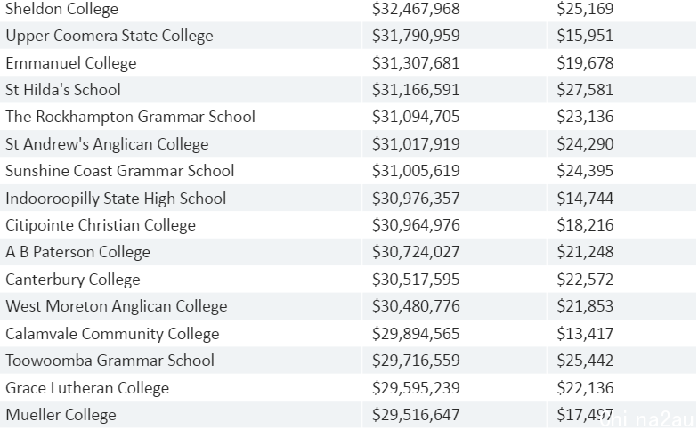
Task: Select the $13,417 per-student amount
Action: (585, 334)
